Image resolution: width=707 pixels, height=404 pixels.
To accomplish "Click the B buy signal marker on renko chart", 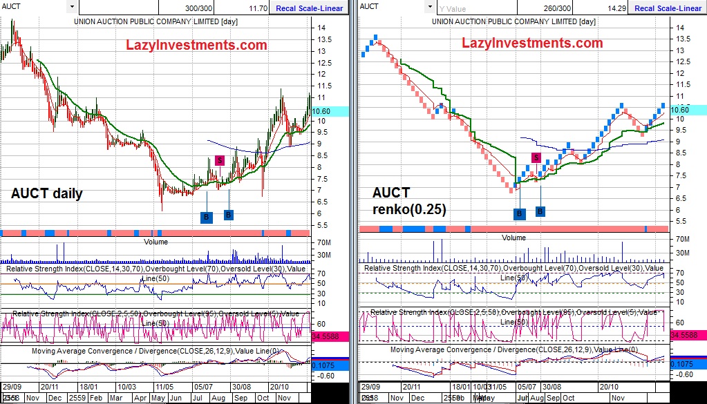I will [x=519, y=213].
